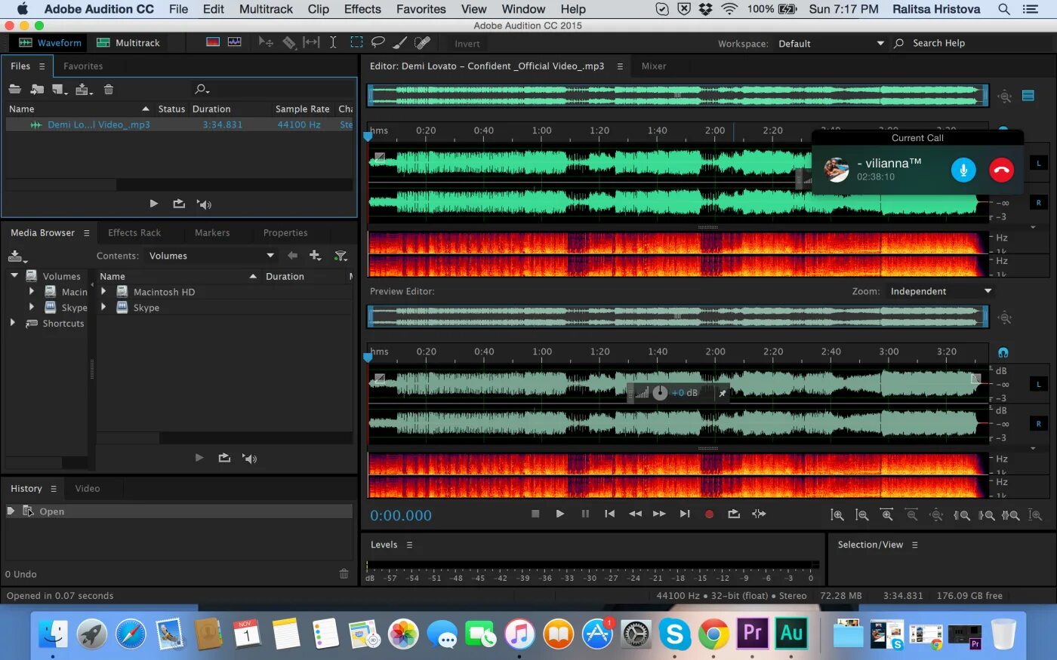Expand Skype in Name list
This screenshot has height=660, width=1057.
point(104,307)
